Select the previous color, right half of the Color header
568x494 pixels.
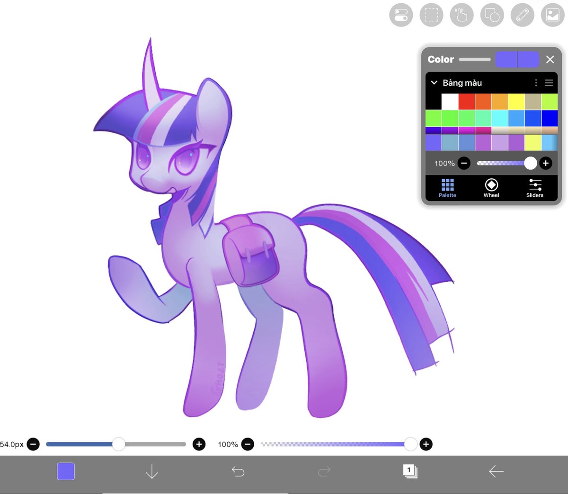click(529, 59)
